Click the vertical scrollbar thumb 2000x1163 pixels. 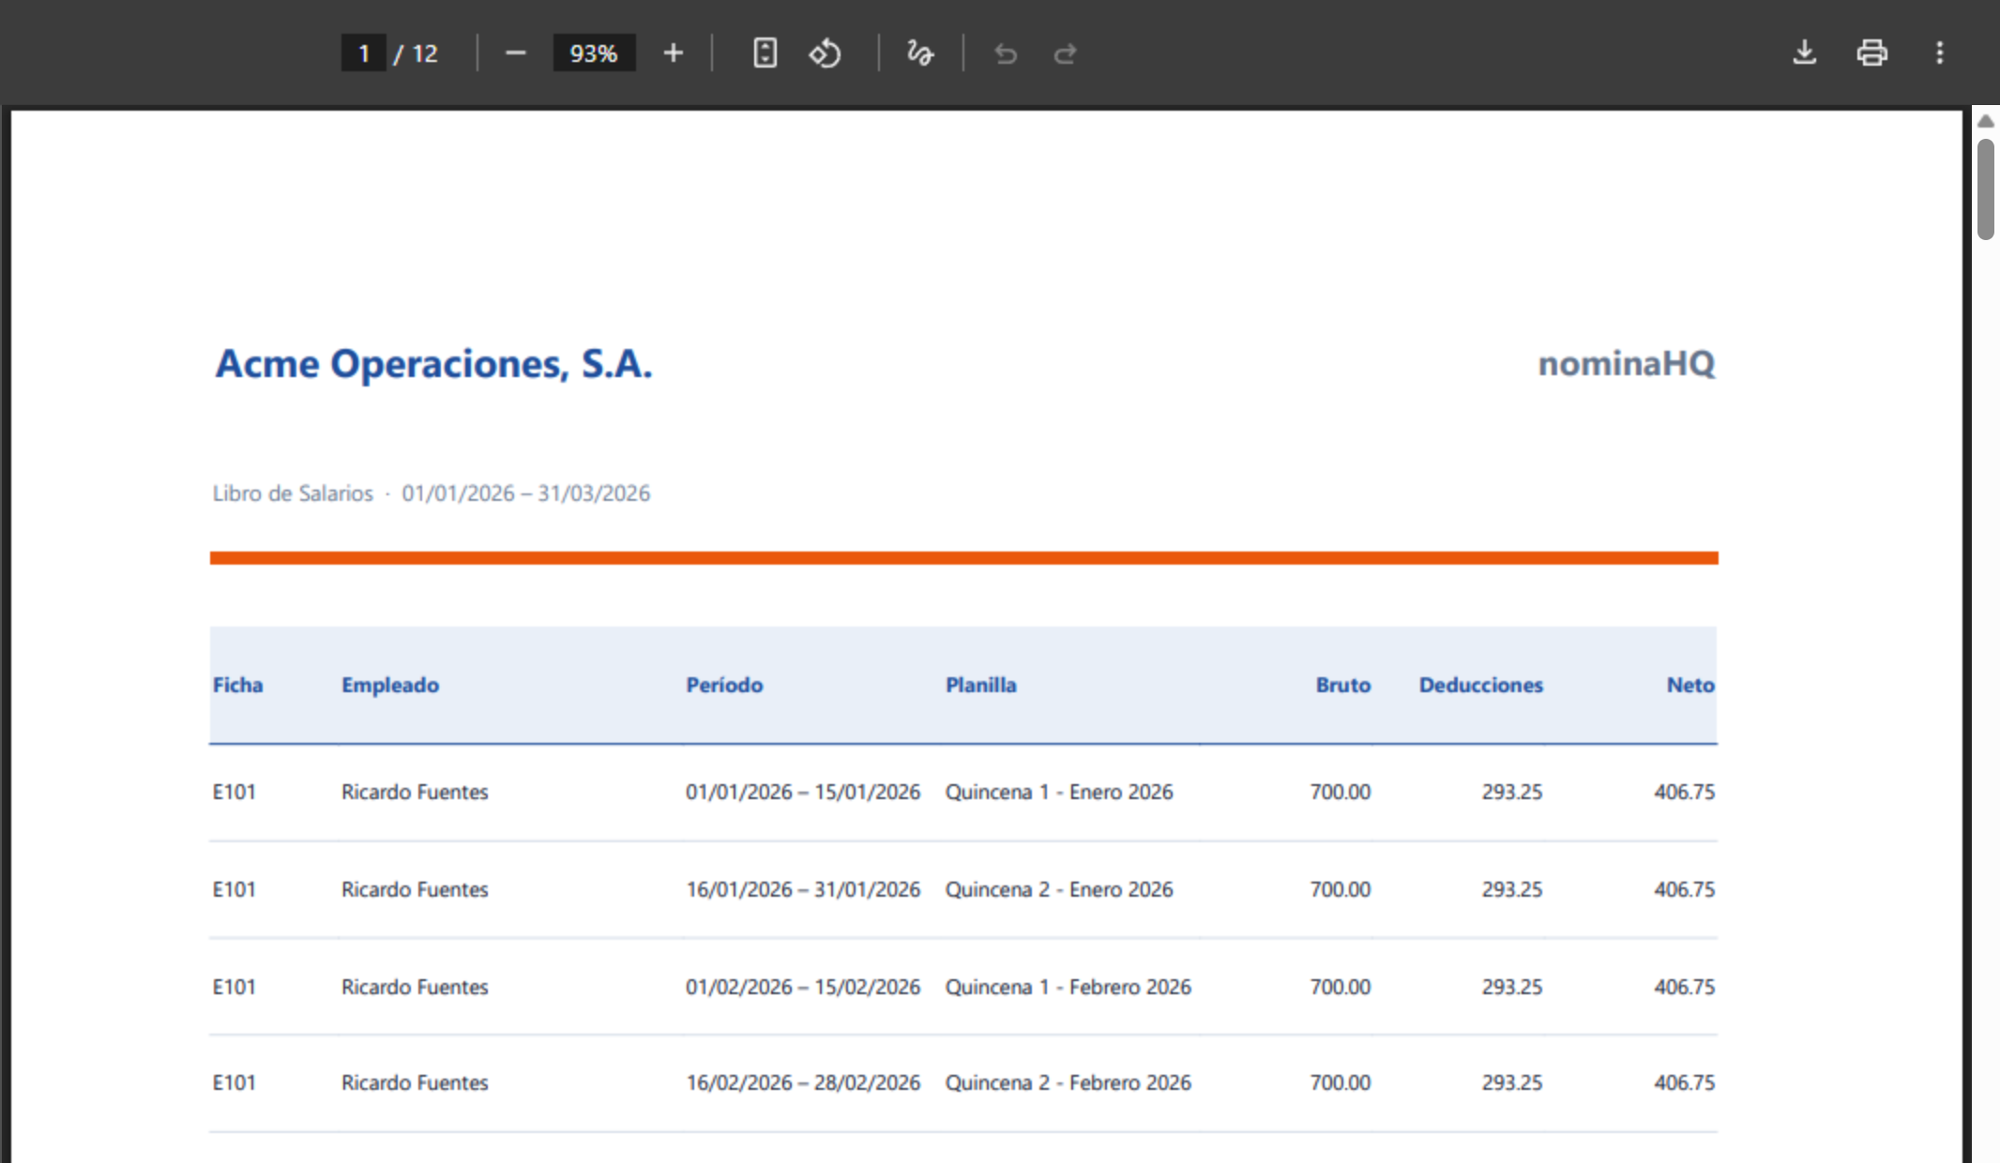(1985, 189)
